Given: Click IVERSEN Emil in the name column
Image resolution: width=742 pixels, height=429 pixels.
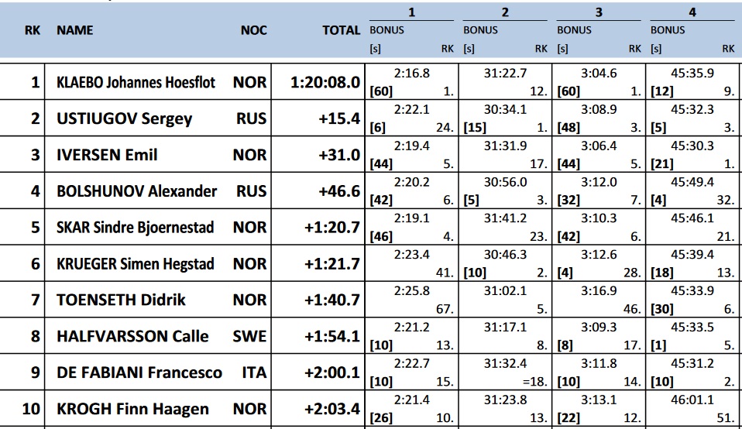Looking at the screenshot, I should 107,155.
